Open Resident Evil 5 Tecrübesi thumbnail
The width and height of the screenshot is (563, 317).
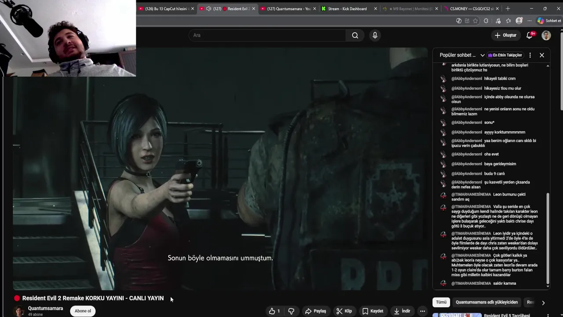[457, 315]
